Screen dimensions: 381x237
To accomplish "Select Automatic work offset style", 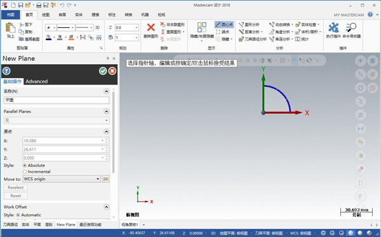I will coord(18,215).
